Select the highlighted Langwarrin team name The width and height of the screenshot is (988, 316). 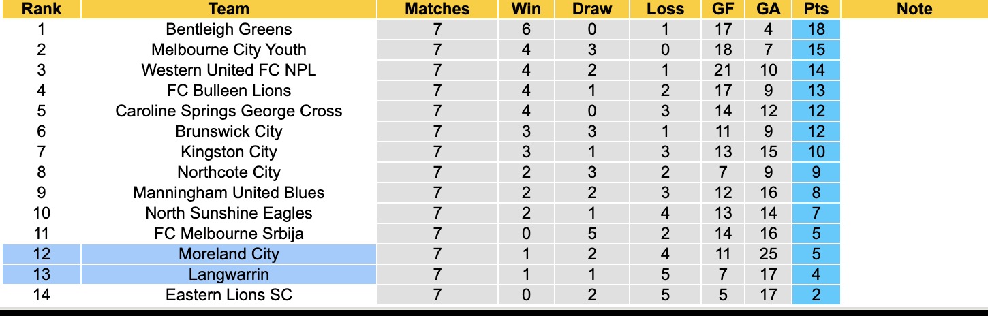229,274
